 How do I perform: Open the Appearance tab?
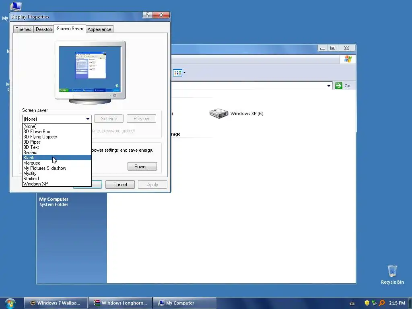(x=99, y=29)
